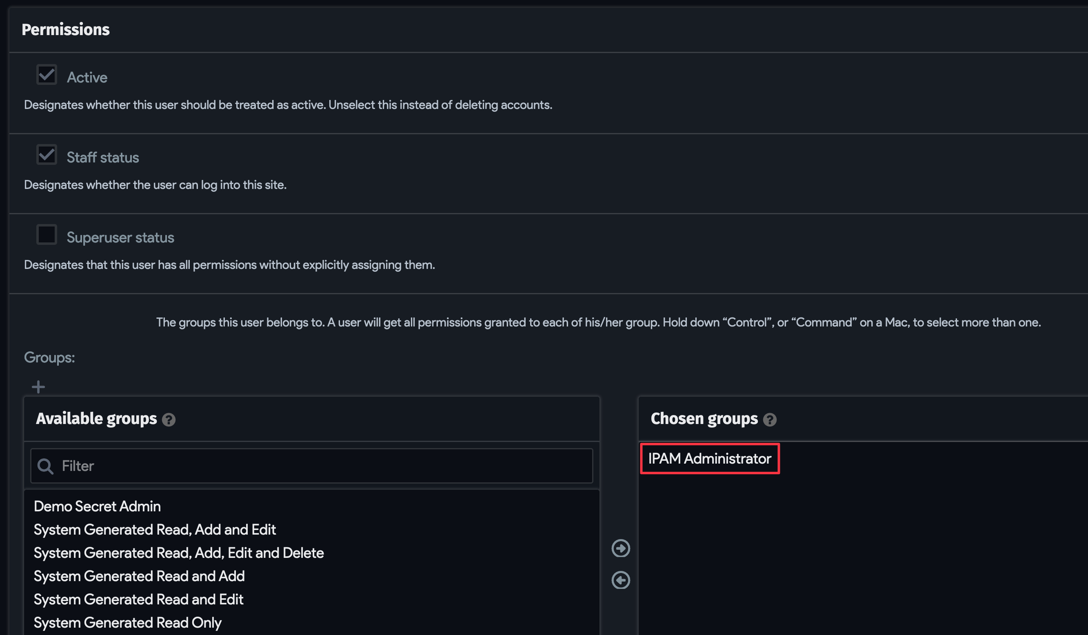Viewport: 1088px width, 635px height.
Task: Select System Generated Read, Add and Edit
Action: pyautogui.click(x=155, y=529)
